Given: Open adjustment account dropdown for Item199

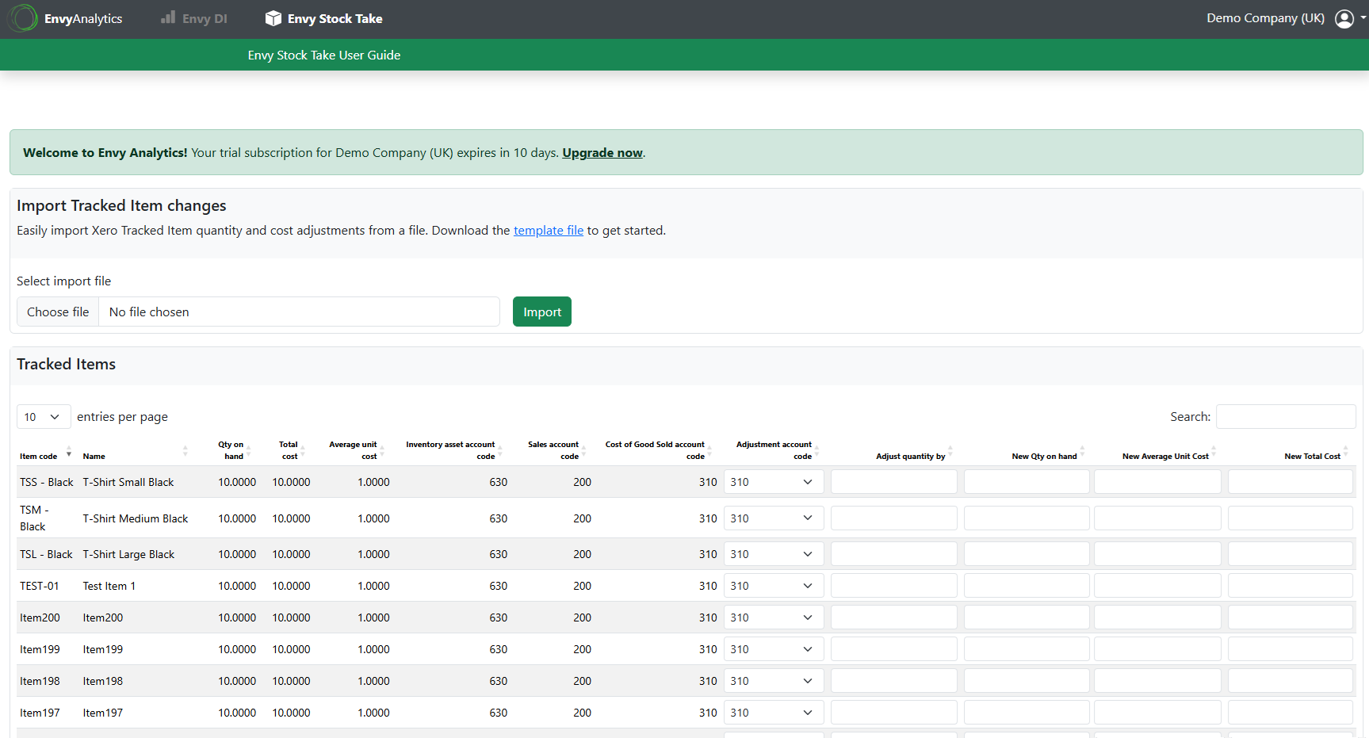Looking at the screenshot, I should tap(774, 649).
